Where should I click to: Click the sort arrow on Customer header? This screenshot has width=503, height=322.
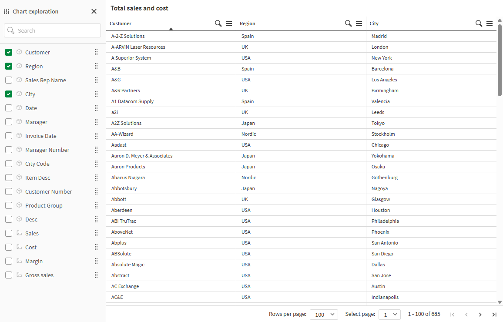(x=171, y=28)
